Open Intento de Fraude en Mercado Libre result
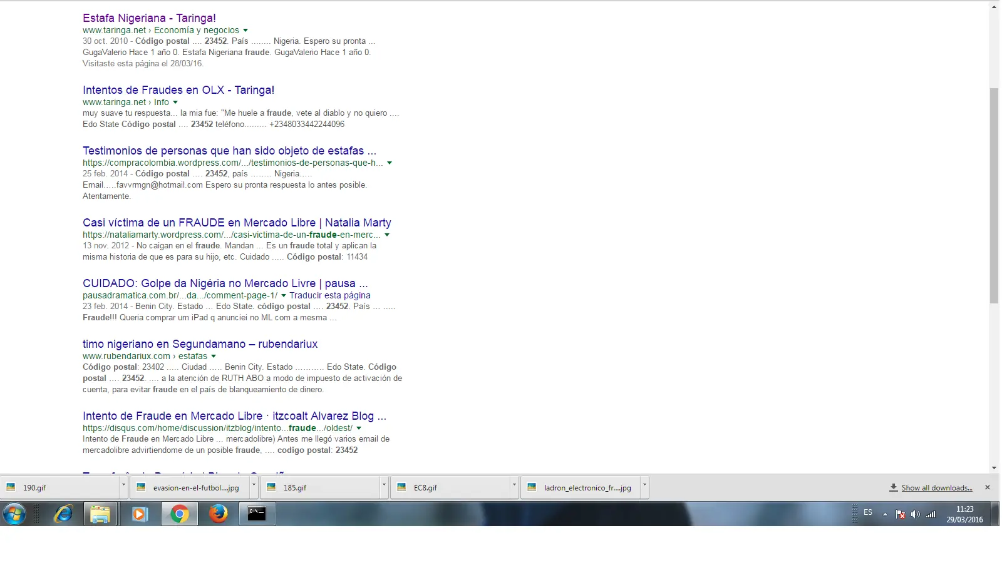The image size is (1002, 563). (x=234, y=416)
